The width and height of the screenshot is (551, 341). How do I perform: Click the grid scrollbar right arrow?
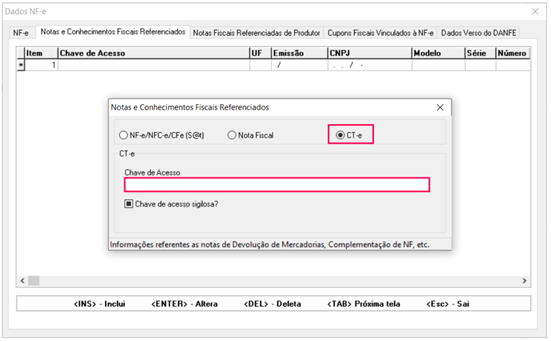click(x=525, y=281)
